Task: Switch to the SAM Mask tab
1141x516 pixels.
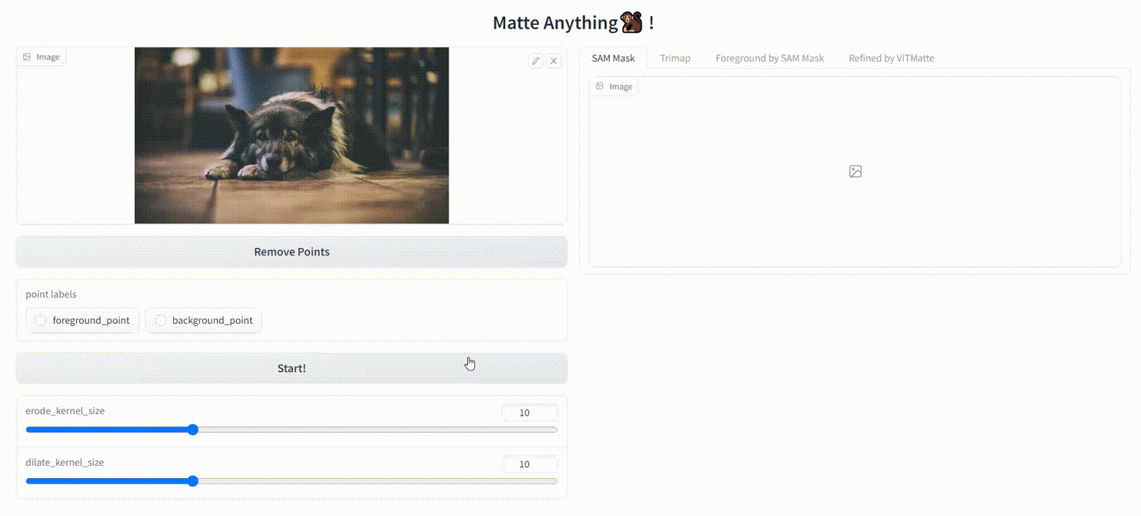Action: 614,58
